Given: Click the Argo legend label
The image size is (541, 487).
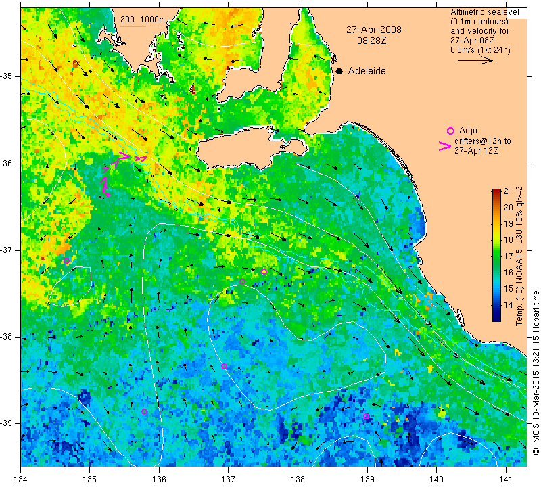Looking at the screenshot, I should pyautogui.click(x=468, y=131).
